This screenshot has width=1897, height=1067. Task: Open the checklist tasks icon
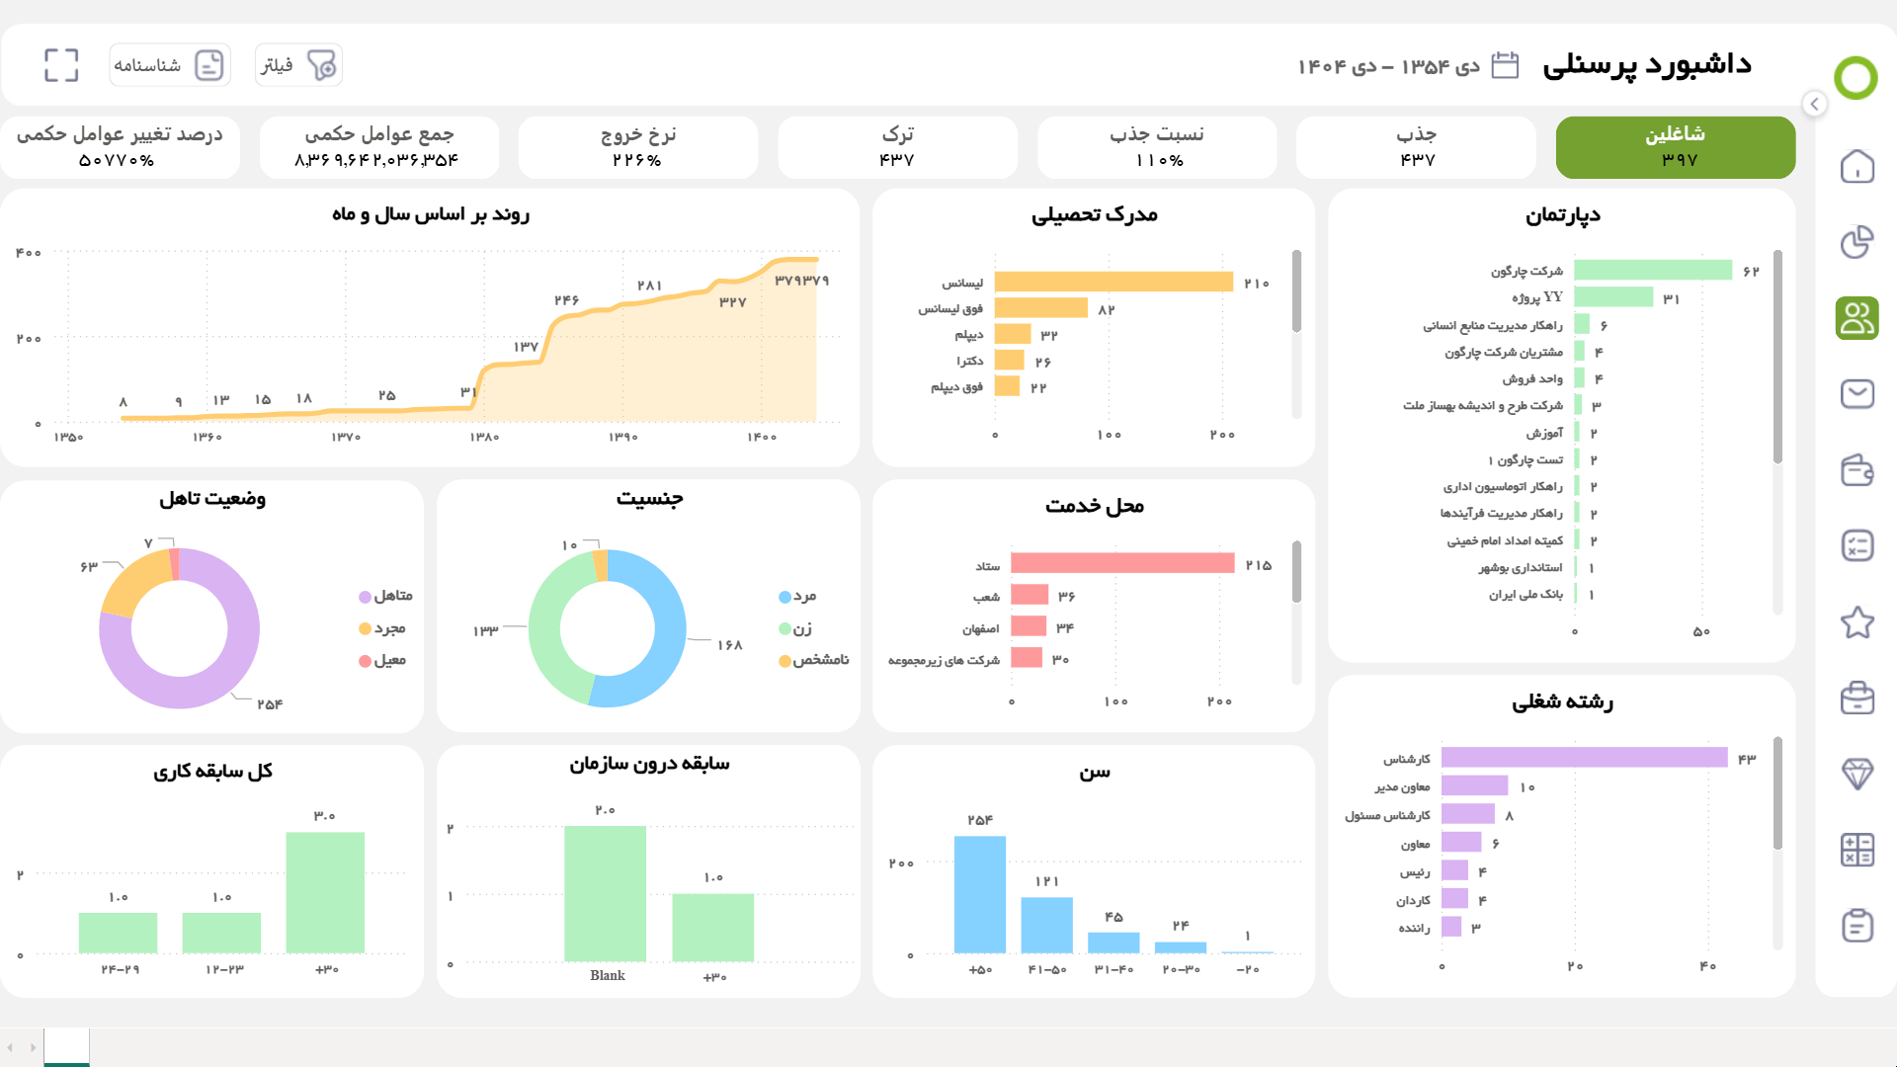pyautogui.click(x=1856, y=545)
